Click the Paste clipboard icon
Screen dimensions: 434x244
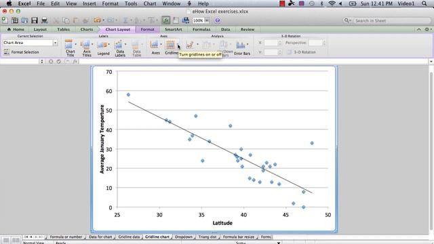click(75, 20)
